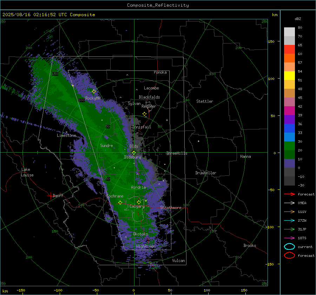Click the Lake Louise label
This screenshot has height=295, width=316.
point(27,172)
